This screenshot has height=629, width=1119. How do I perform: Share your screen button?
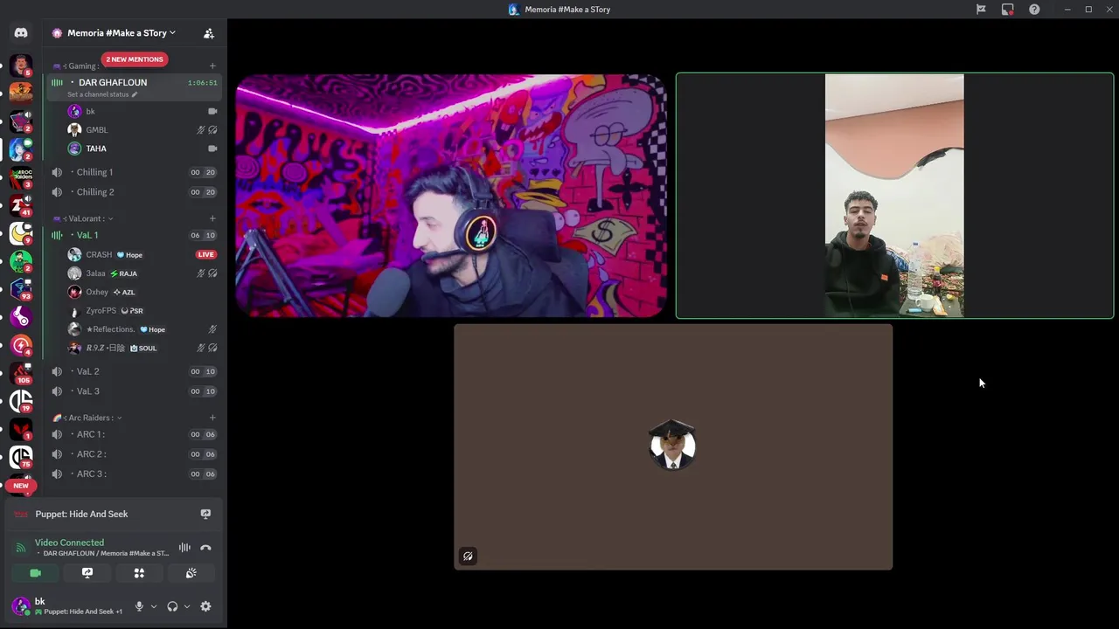coord(87,573)
